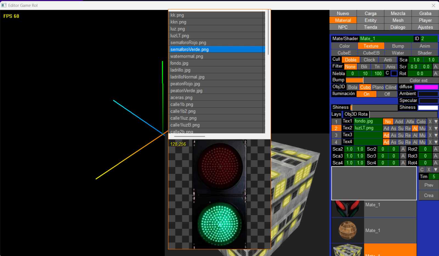Switch to the Entity tab
The image size is (439, 256).
pos(370,20)
